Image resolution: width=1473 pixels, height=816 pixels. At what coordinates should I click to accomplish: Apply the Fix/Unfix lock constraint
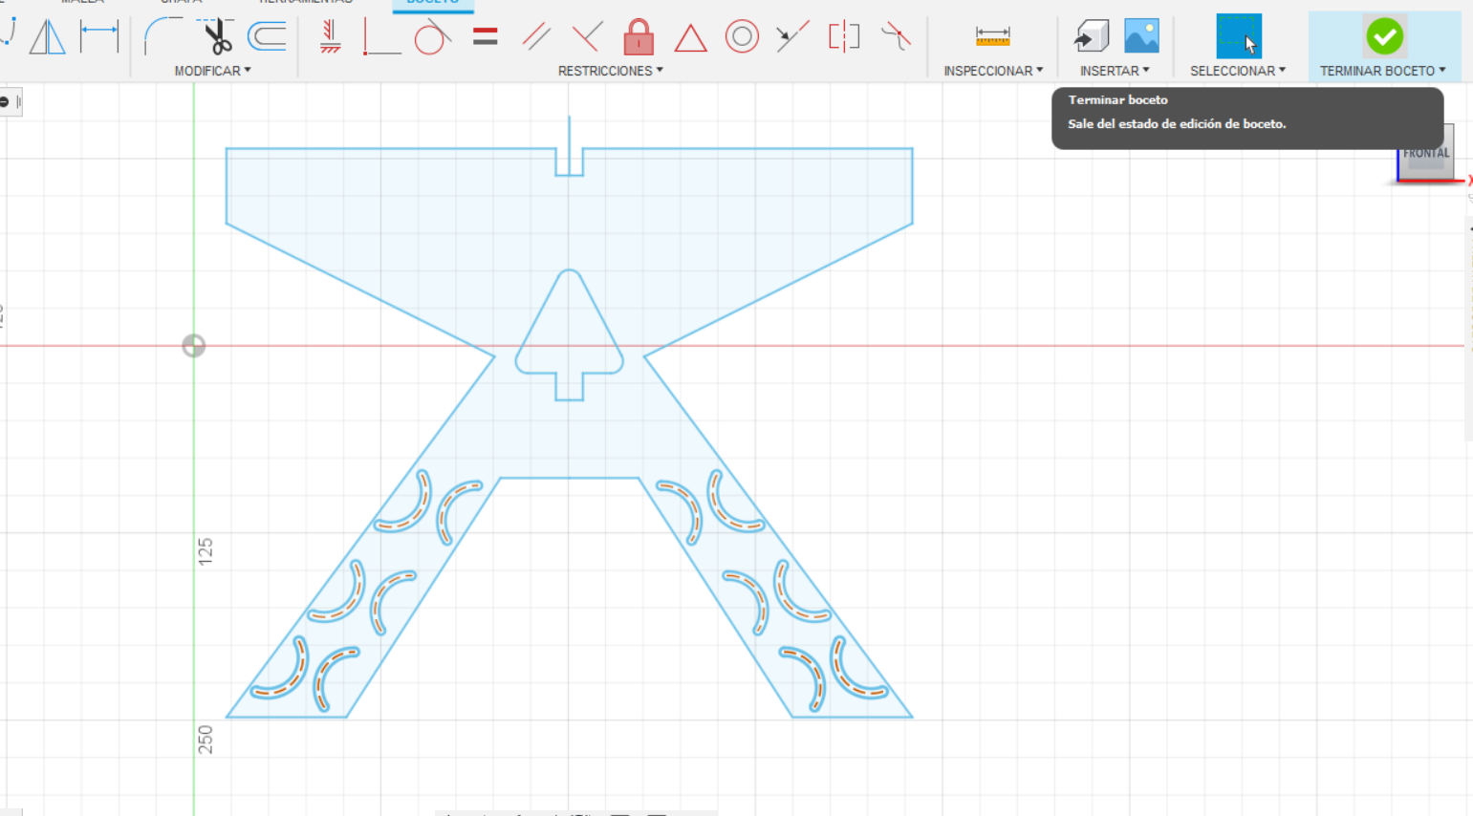[x=639, y=36]
